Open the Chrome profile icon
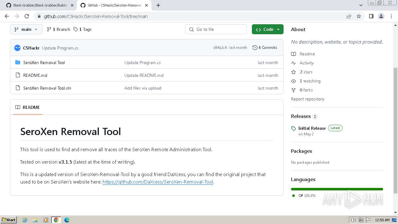 coord(381,16)
